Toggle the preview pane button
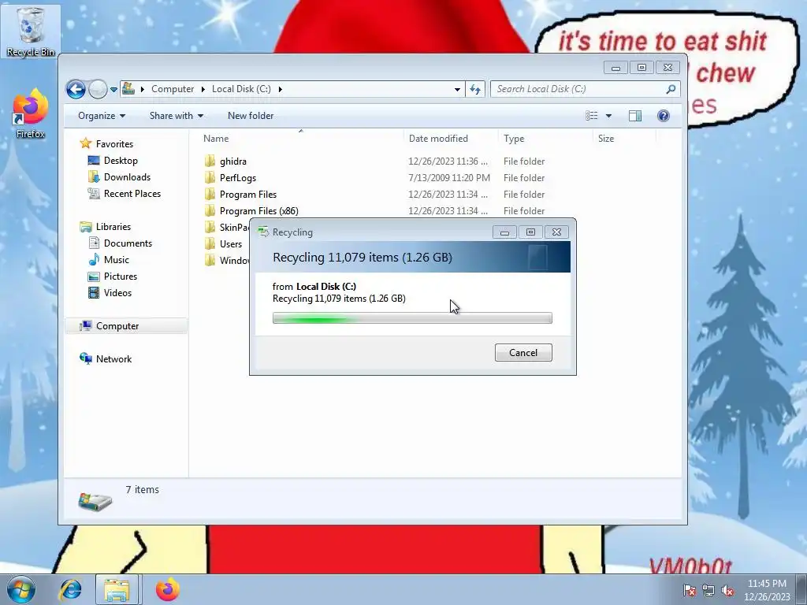This screenshot has height=605, width=807. [x=635, y=116]
